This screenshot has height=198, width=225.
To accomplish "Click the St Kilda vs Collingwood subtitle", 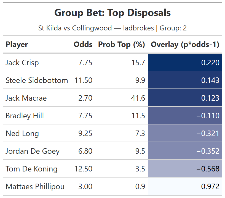I will (113, 28).
